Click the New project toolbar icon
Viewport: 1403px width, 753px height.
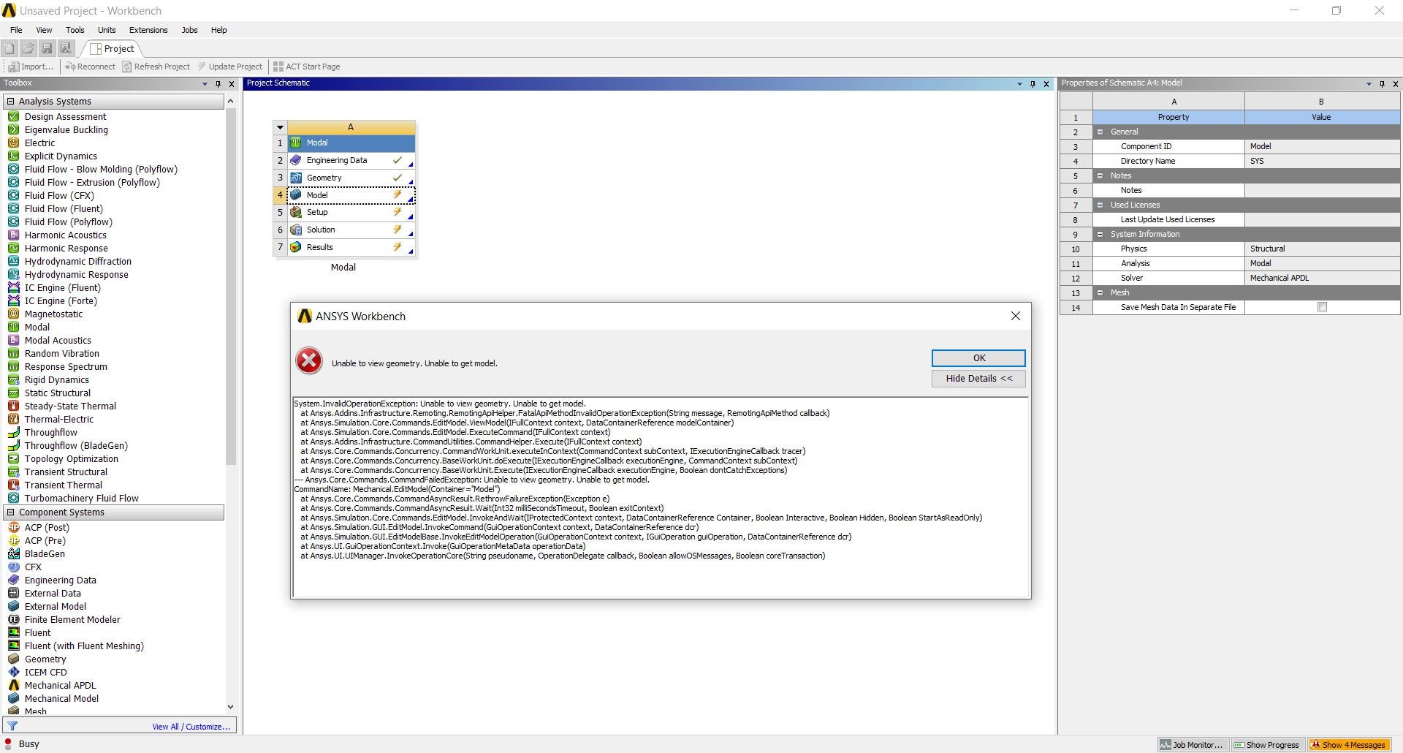[9, 48]
